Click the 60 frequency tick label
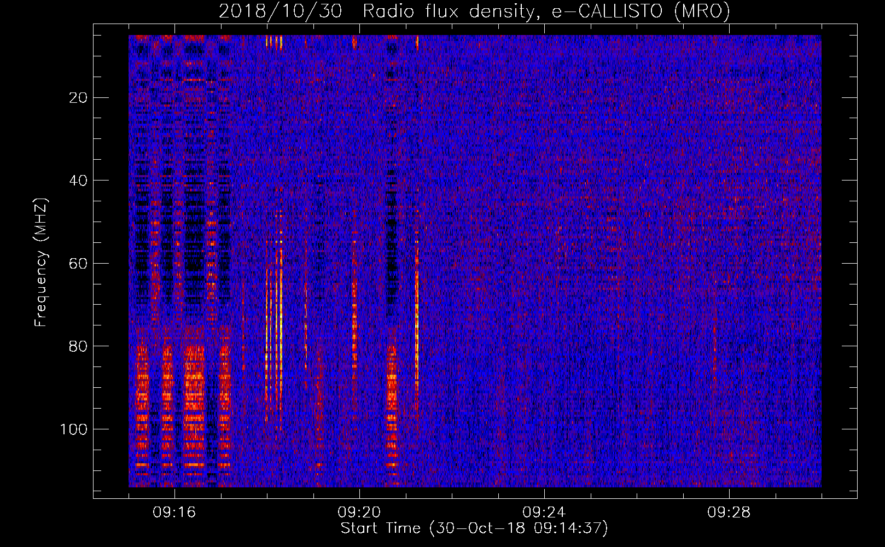 coord(79,264)
